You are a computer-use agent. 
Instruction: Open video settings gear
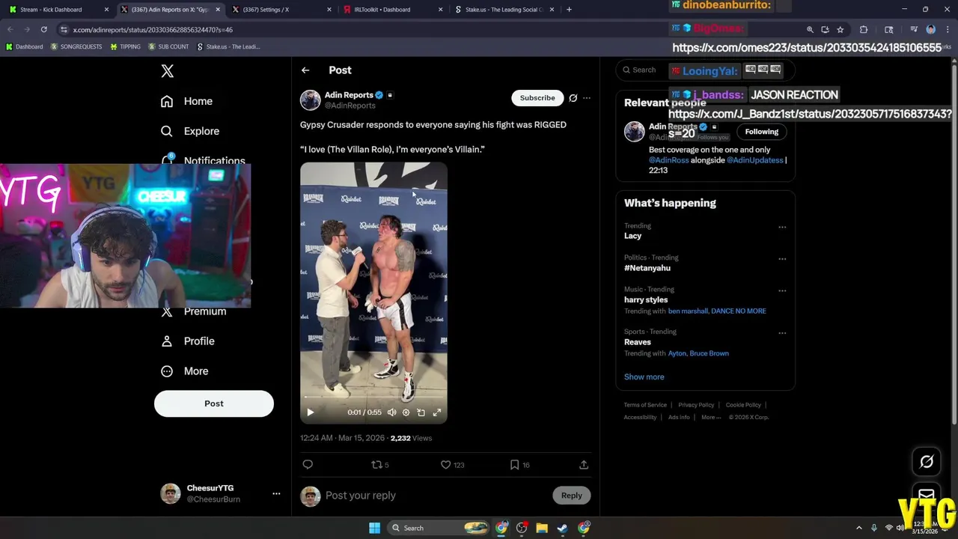(406, 412)
